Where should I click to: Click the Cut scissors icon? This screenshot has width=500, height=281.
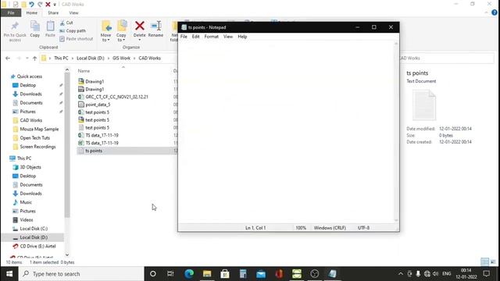tap(62, 23)
